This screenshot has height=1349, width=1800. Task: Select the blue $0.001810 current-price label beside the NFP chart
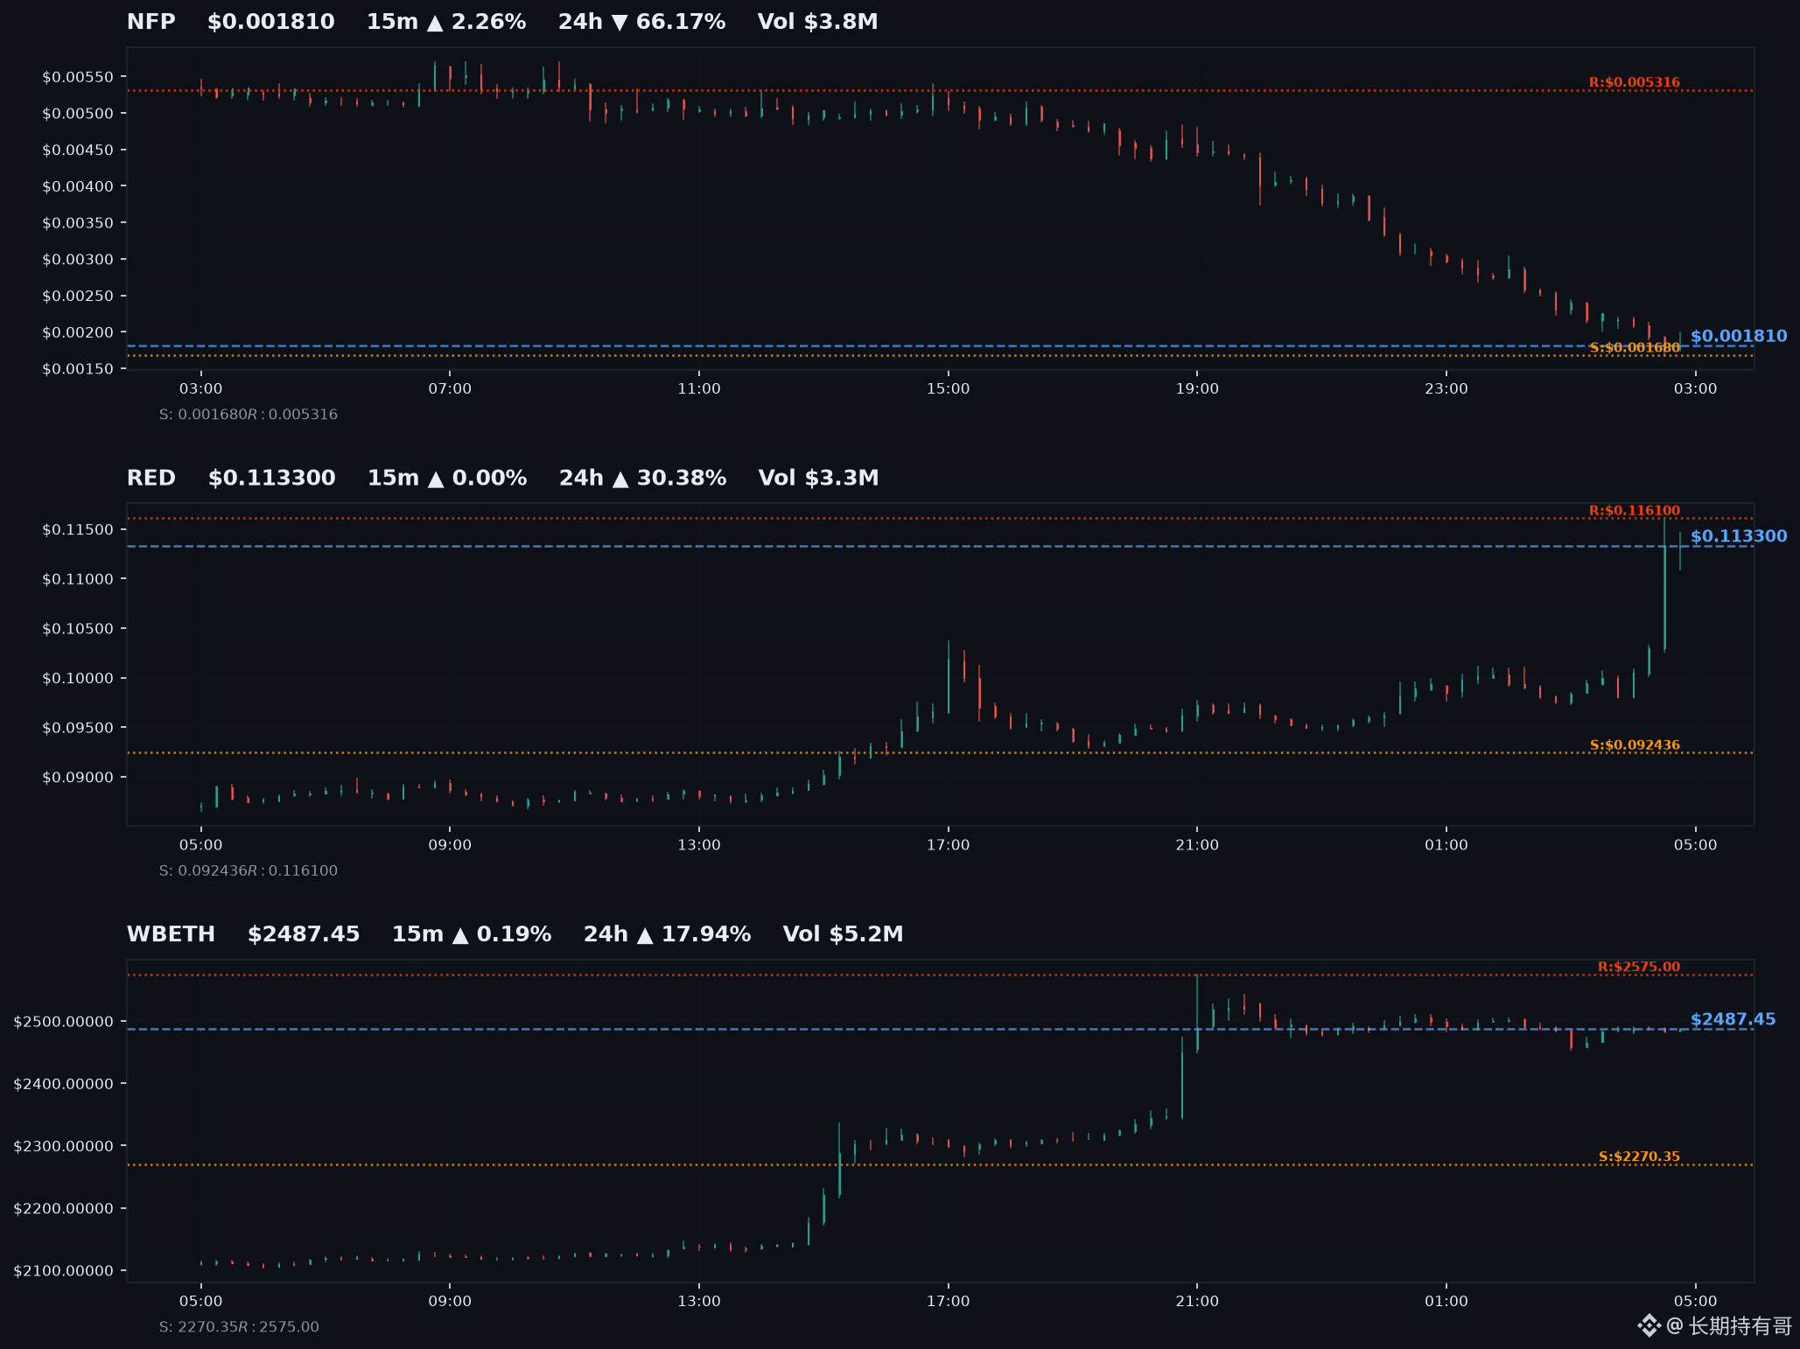1739,336
